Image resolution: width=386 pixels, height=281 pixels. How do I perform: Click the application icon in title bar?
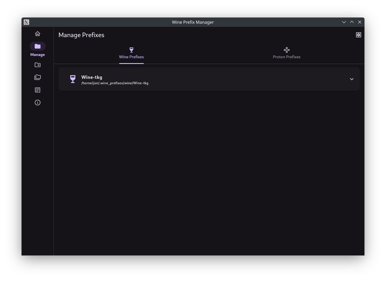pos(26,22)
